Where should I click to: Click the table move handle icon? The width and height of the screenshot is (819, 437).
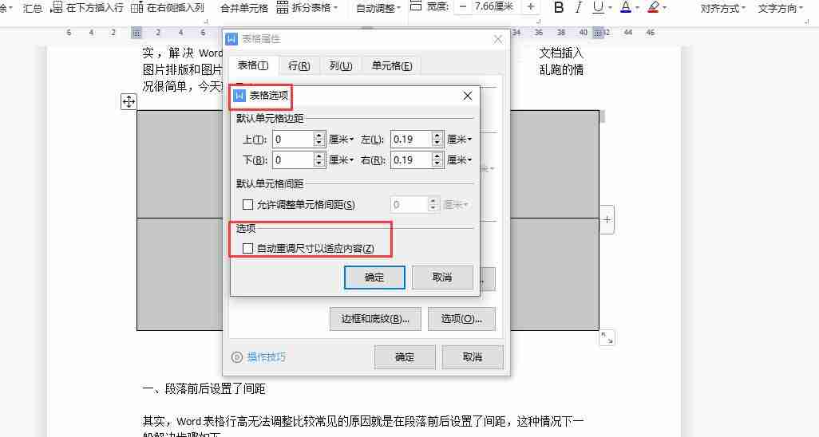pos(129,101)
